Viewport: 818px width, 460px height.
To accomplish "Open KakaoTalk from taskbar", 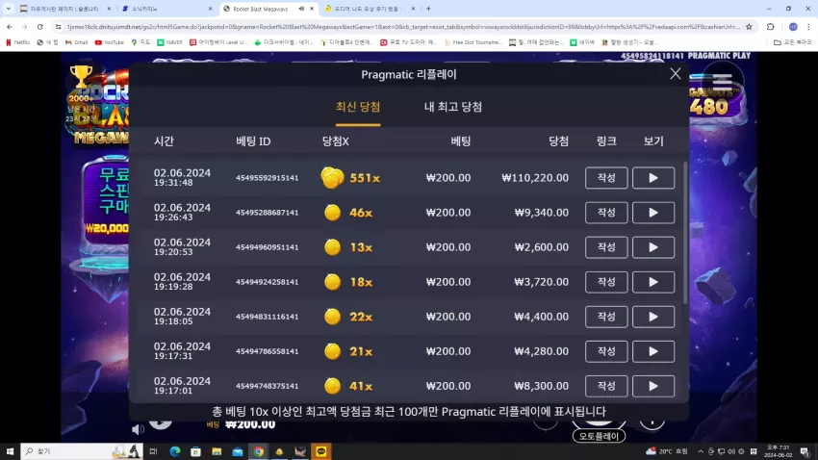I will (321, 451).
